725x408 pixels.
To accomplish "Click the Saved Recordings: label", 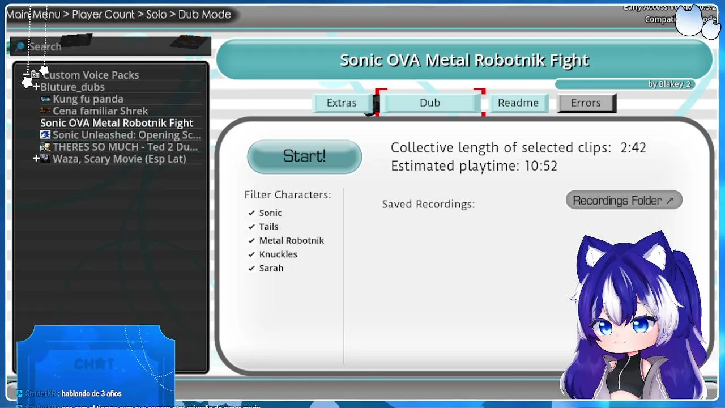I will point(428,204).
